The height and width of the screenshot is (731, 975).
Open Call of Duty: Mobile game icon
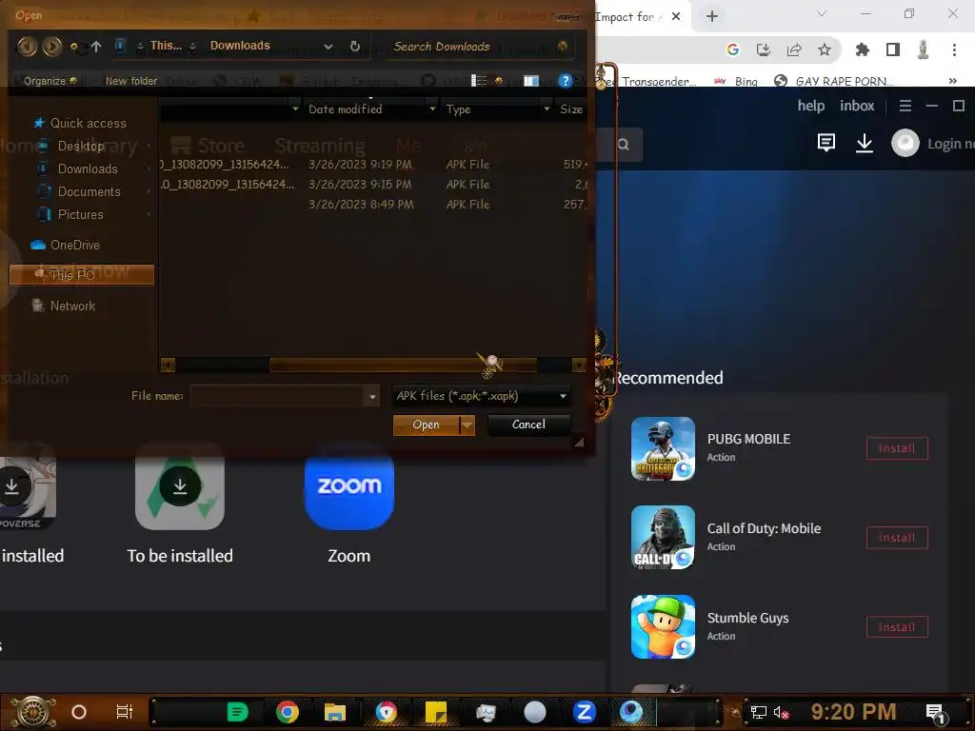point(663,538)
